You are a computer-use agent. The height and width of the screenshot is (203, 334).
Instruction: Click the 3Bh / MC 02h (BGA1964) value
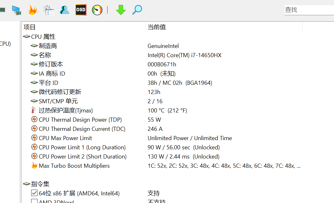click(x=180, y=83)
